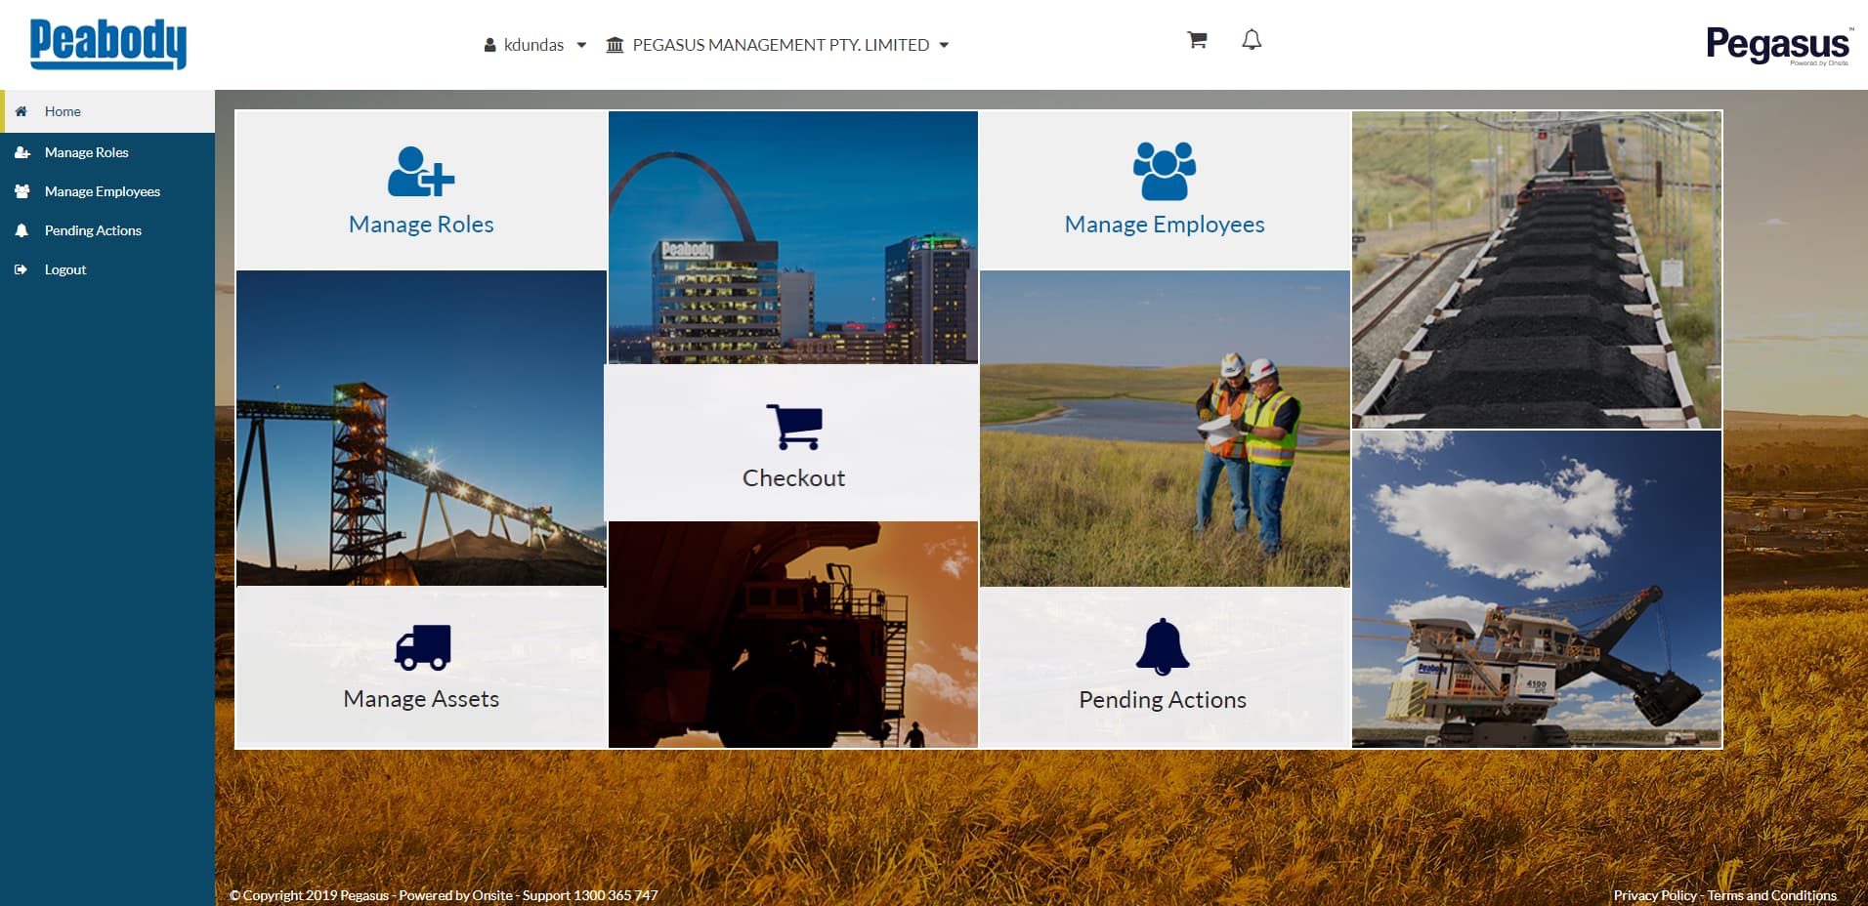This screenshot has height=906, width=1868.
Task: Open the Manage Assets tile label
Action: pos(421,699)
